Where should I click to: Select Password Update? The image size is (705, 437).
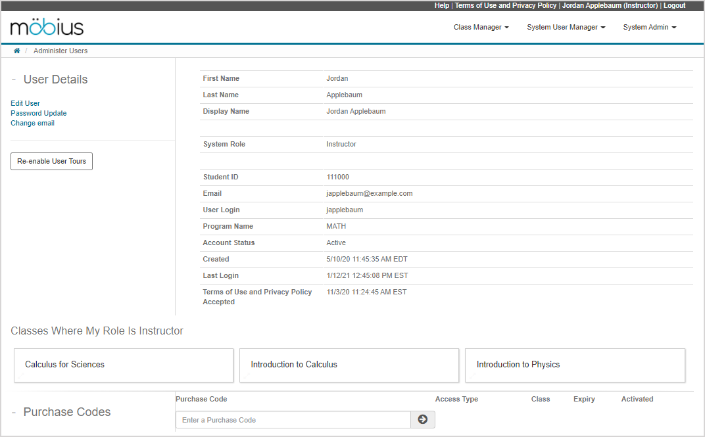38,113
